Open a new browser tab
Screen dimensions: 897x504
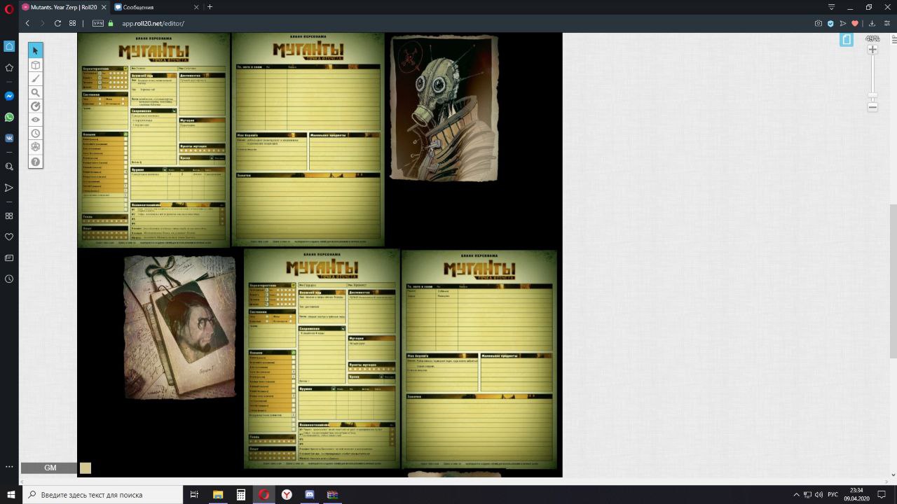(210, 7)
